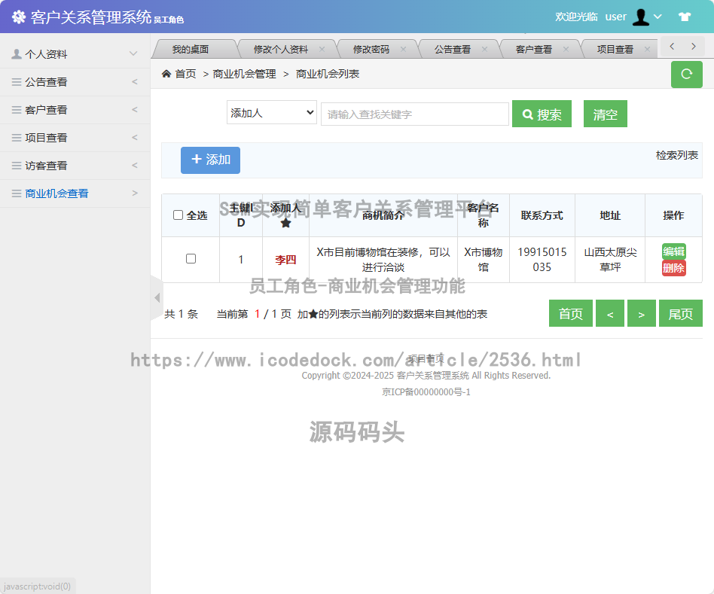Close the 客户查看 tab
Screen dimensions: 714x594
[x=566, y=49]
